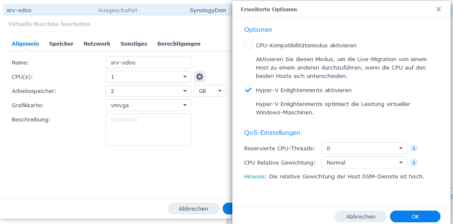Open CPU Relative Gewichtung Normal dropdown
Image resolution: width=453 pixels, height=224 pixels.
tap(364, 162)
